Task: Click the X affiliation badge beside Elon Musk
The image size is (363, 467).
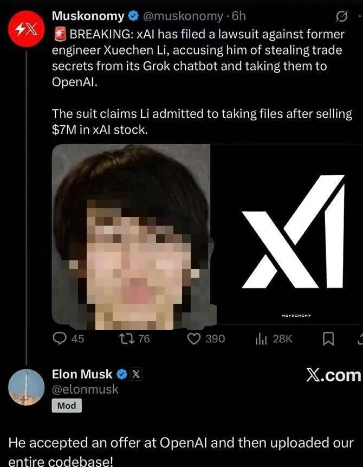Action: (135, 374)
